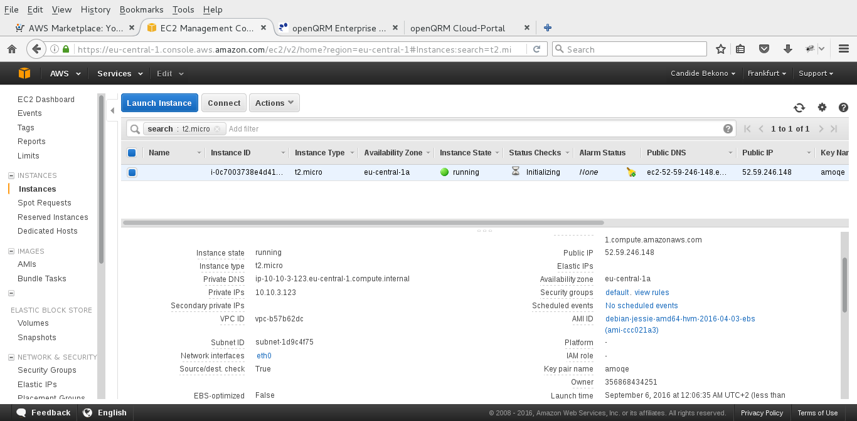The image size is (857, 421).
Task: Collapse the ELASTIC BLOCK STORE section
Action: point(11,293)
